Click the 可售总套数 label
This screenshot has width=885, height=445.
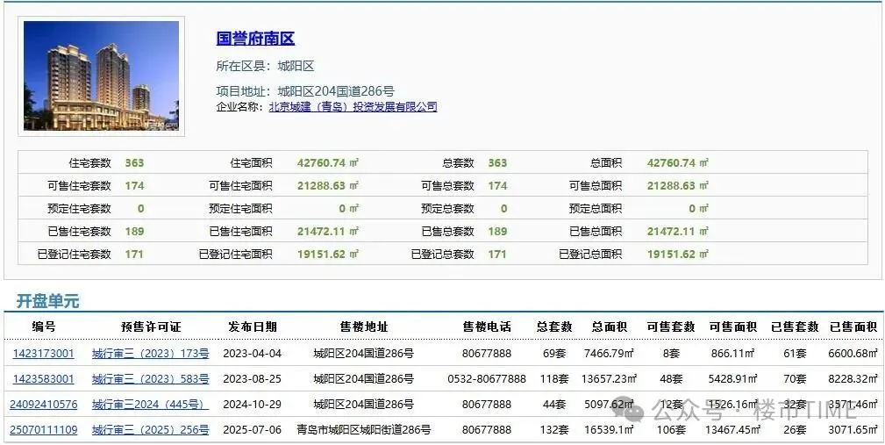click(x=447, y=186)
